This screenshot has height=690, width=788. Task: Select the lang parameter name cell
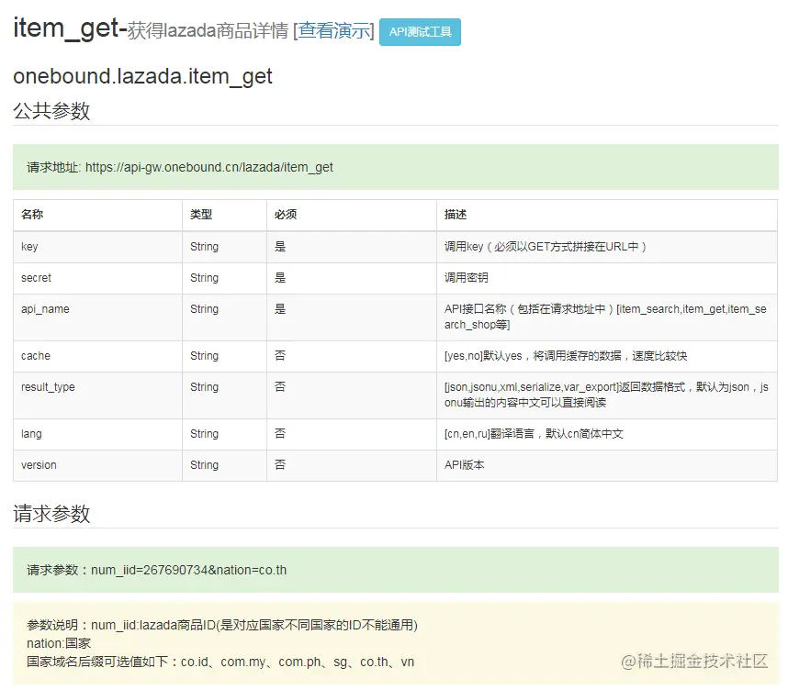click(x=97, y=434)
